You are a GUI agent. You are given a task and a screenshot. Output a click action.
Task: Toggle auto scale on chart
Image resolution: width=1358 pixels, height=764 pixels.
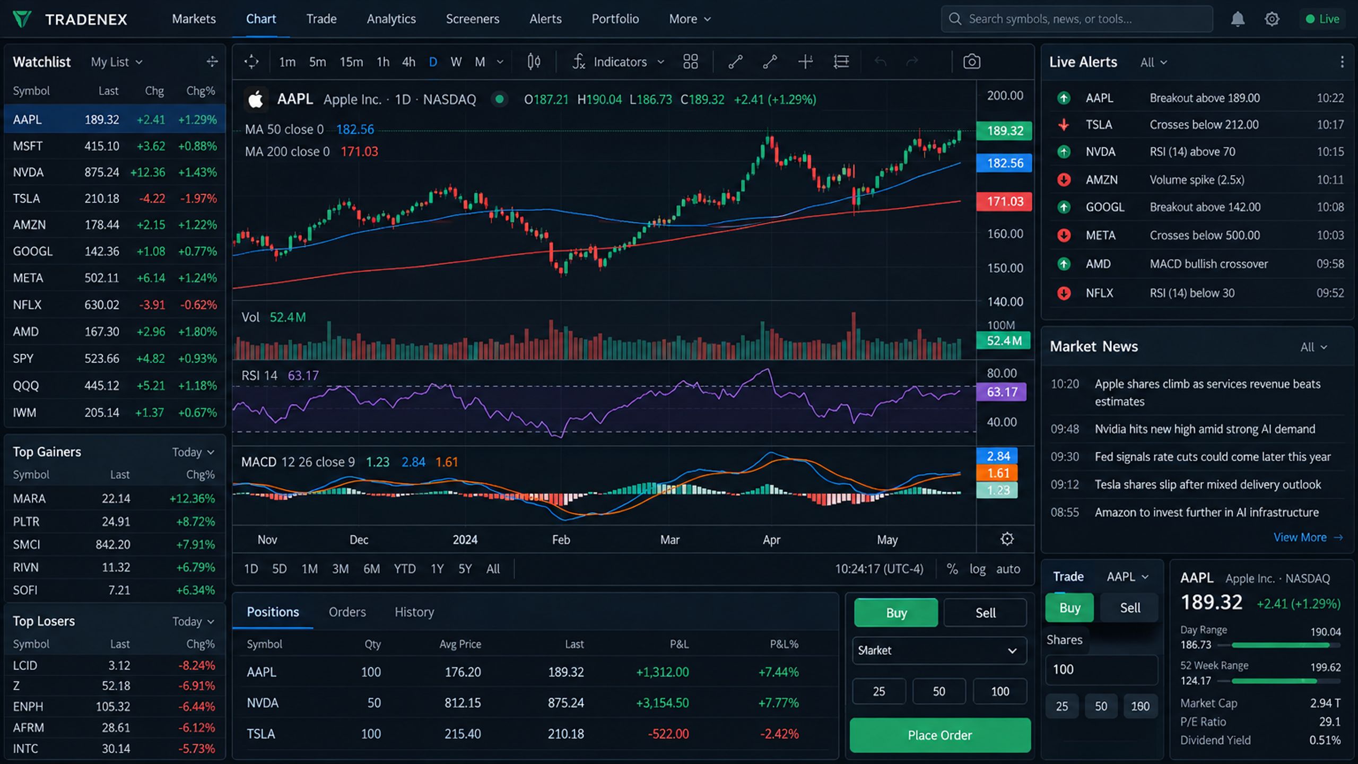tap(1008, 569)
